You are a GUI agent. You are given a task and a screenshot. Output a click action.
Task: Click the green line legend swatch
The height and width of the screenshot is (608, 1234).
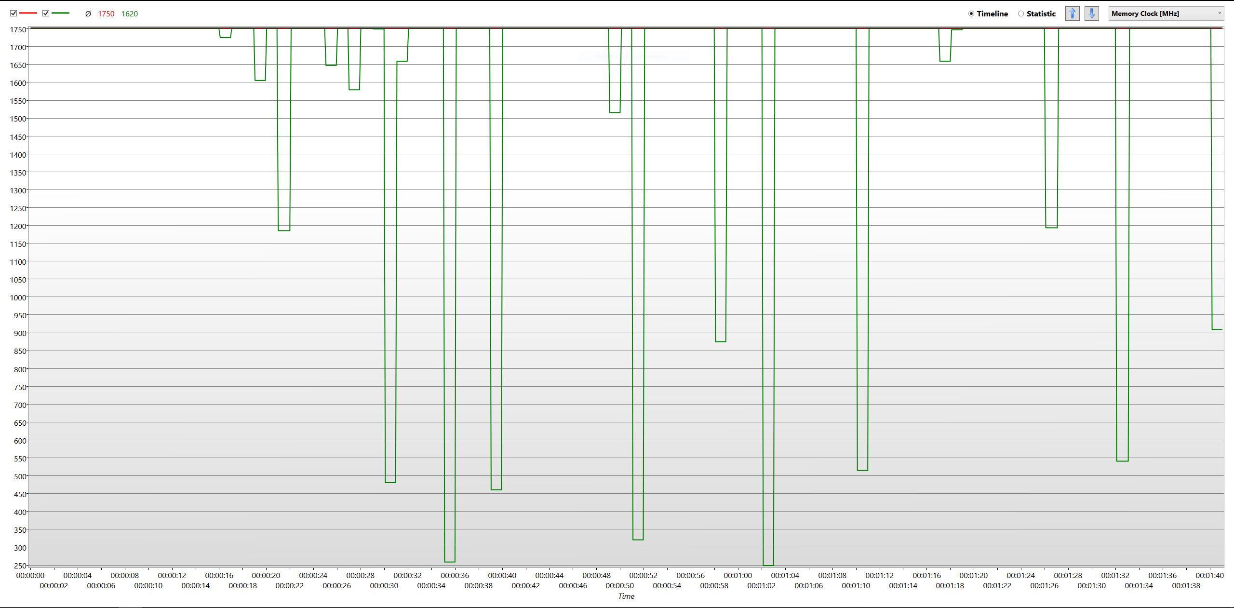point(61,14)
